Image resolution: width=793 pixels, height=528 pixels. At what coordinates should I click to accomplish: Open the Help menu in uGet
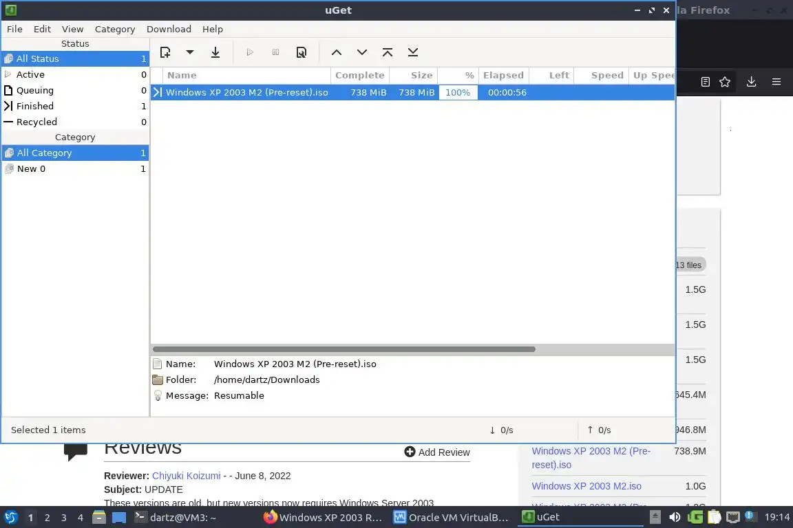[x=213, y=30]
